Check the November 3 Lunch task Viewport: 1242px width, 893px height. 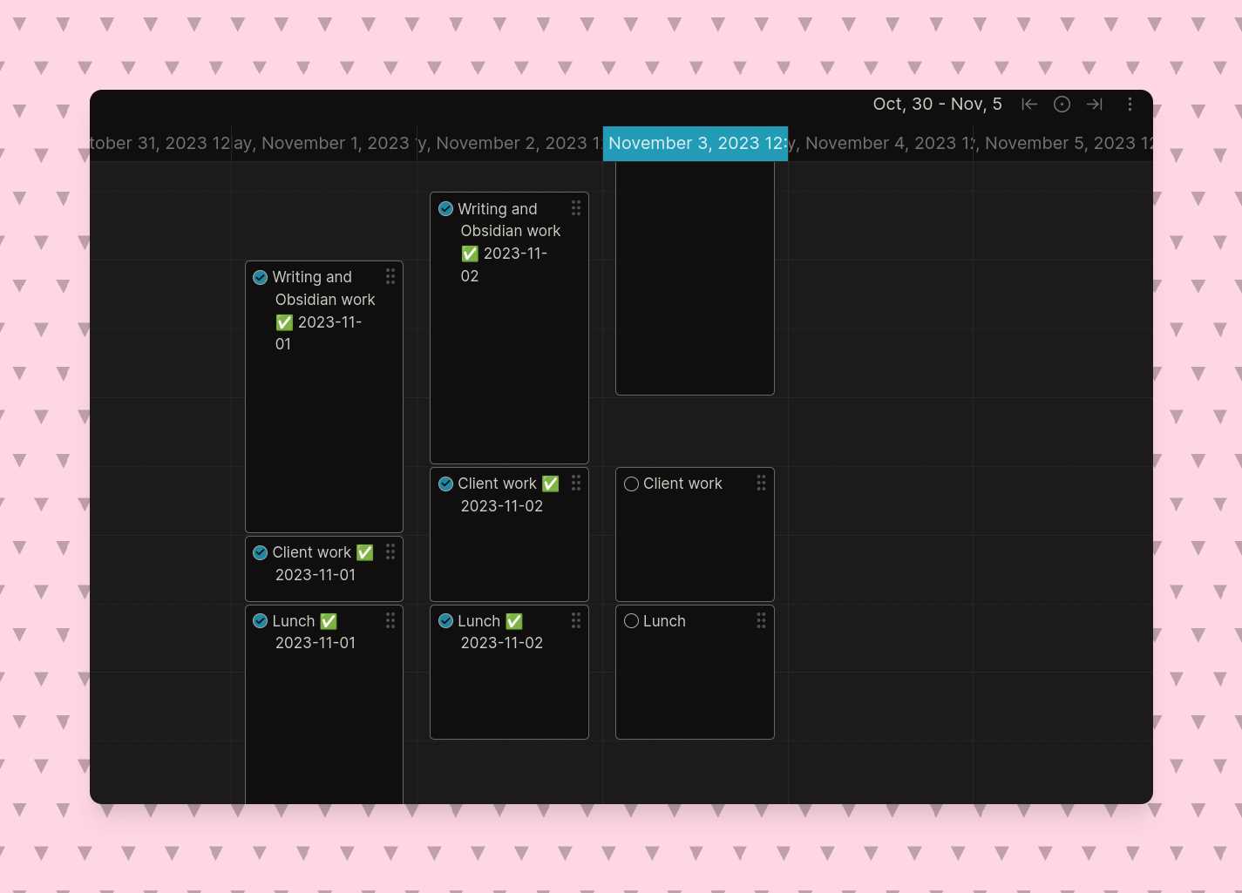[631, 621]
